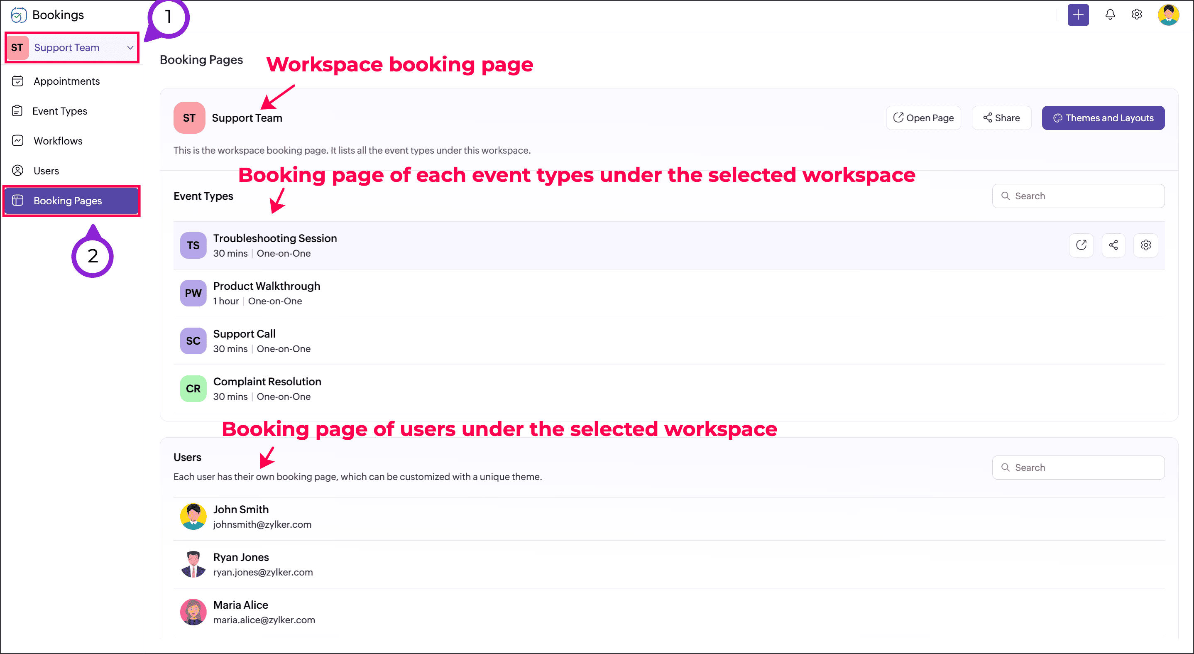Open settings gear in top header
Viewport: 1194px width, 654px height.
[x=1137, y=15]
